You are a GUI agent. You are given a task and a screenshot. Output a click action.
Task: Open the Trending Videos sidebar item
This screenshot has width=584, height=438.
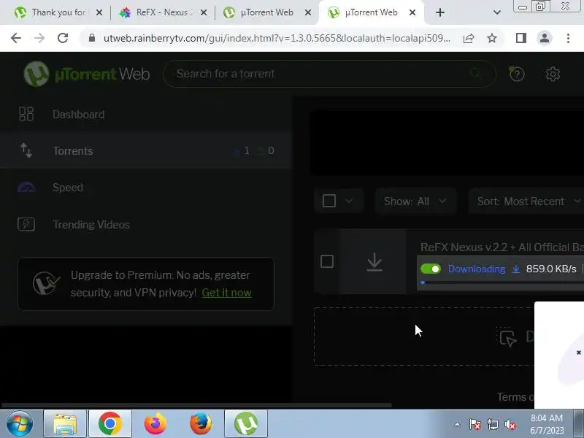point(145,224)
